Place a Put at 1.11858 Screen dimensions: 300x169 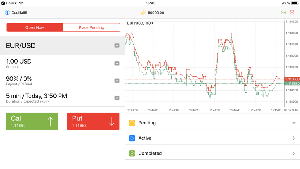pyautogui.click(x=93, y=121)
